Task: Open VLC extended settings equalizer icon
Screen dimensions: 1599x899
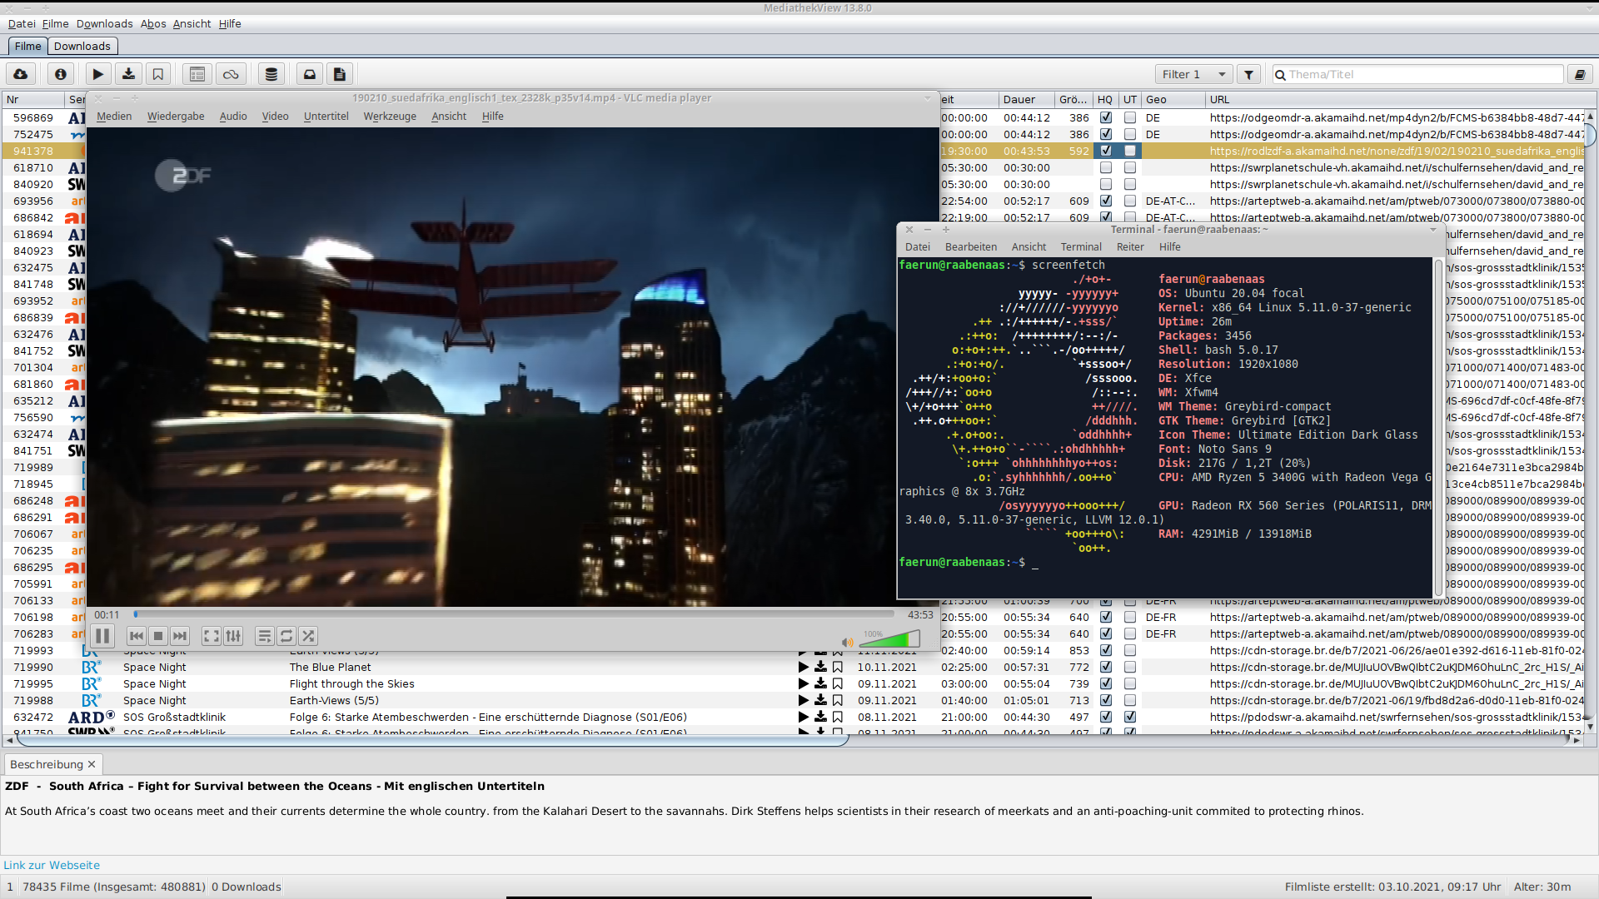Action: (233, 636)
